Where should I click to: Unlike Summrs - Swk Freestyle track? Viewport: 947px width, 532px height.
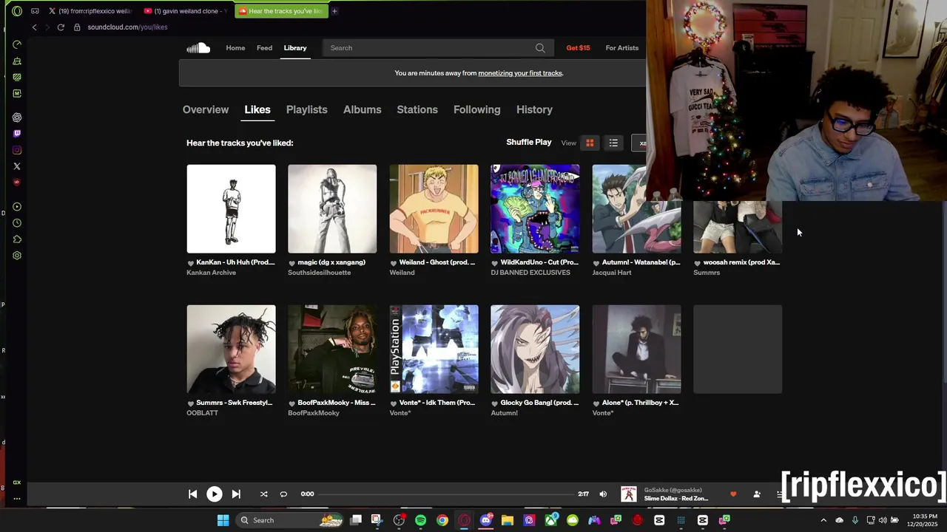tap(191, 403)
